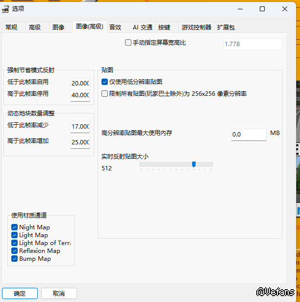Open the 扩展包 tab
Viewport: 300px width, 302px height.
225,27
